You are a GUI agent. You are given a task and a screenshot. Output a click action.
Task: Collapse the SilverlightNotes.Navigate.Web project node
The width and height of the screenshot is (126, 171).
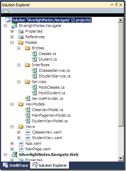5,155
